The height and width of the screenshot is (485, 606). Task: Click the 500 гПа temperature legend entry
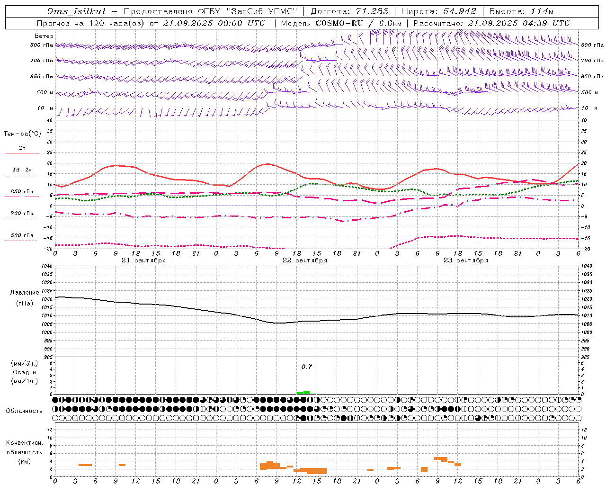[22, 235]
